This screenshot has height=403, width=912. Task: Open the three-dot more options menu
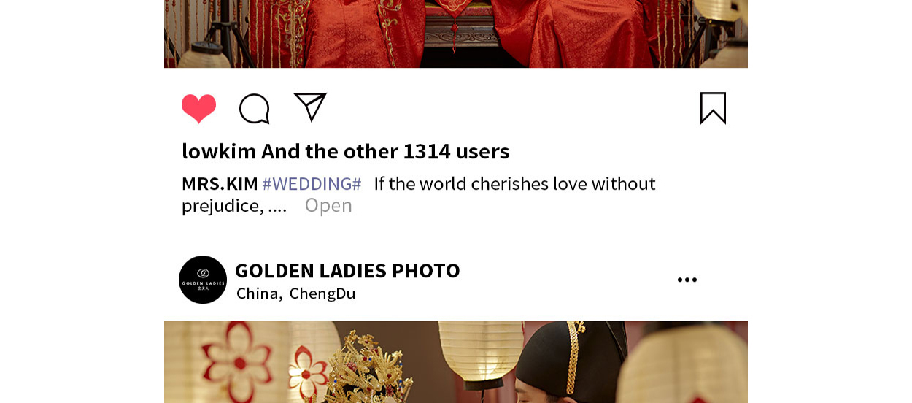[x=687, y=280]
